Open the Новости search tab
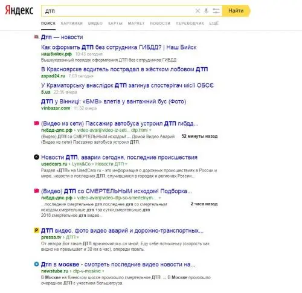 pyautogui.click(x=160, y=24)
